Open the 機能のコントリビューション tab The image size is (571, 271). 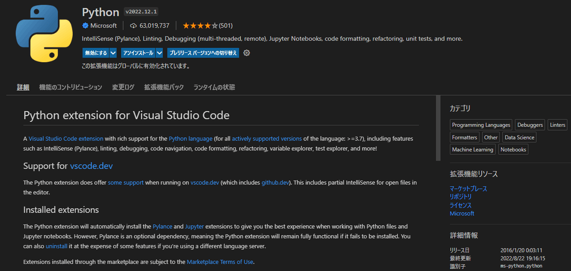coord(70,87)
